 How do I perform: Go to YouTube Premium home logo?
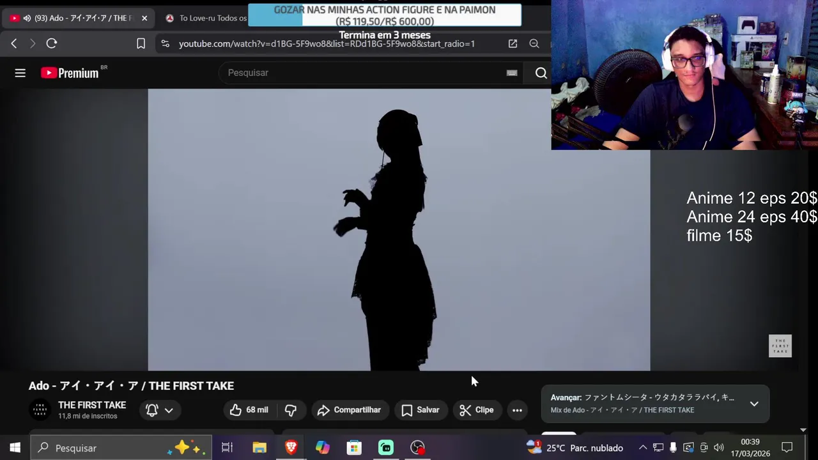coord(70,73)
